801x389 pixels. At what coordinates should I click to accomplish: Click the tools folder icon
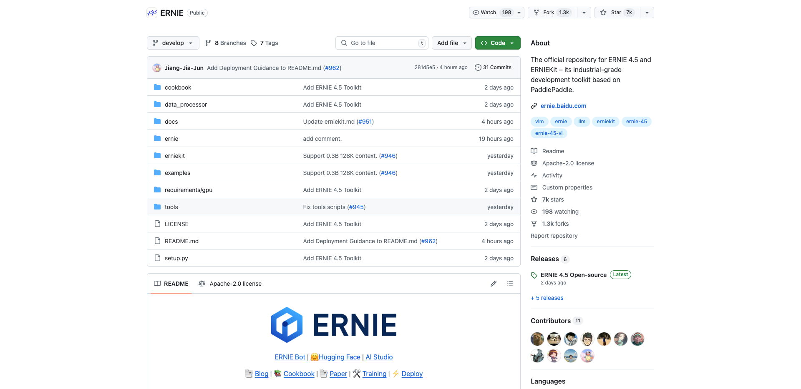tap(157, 207)
